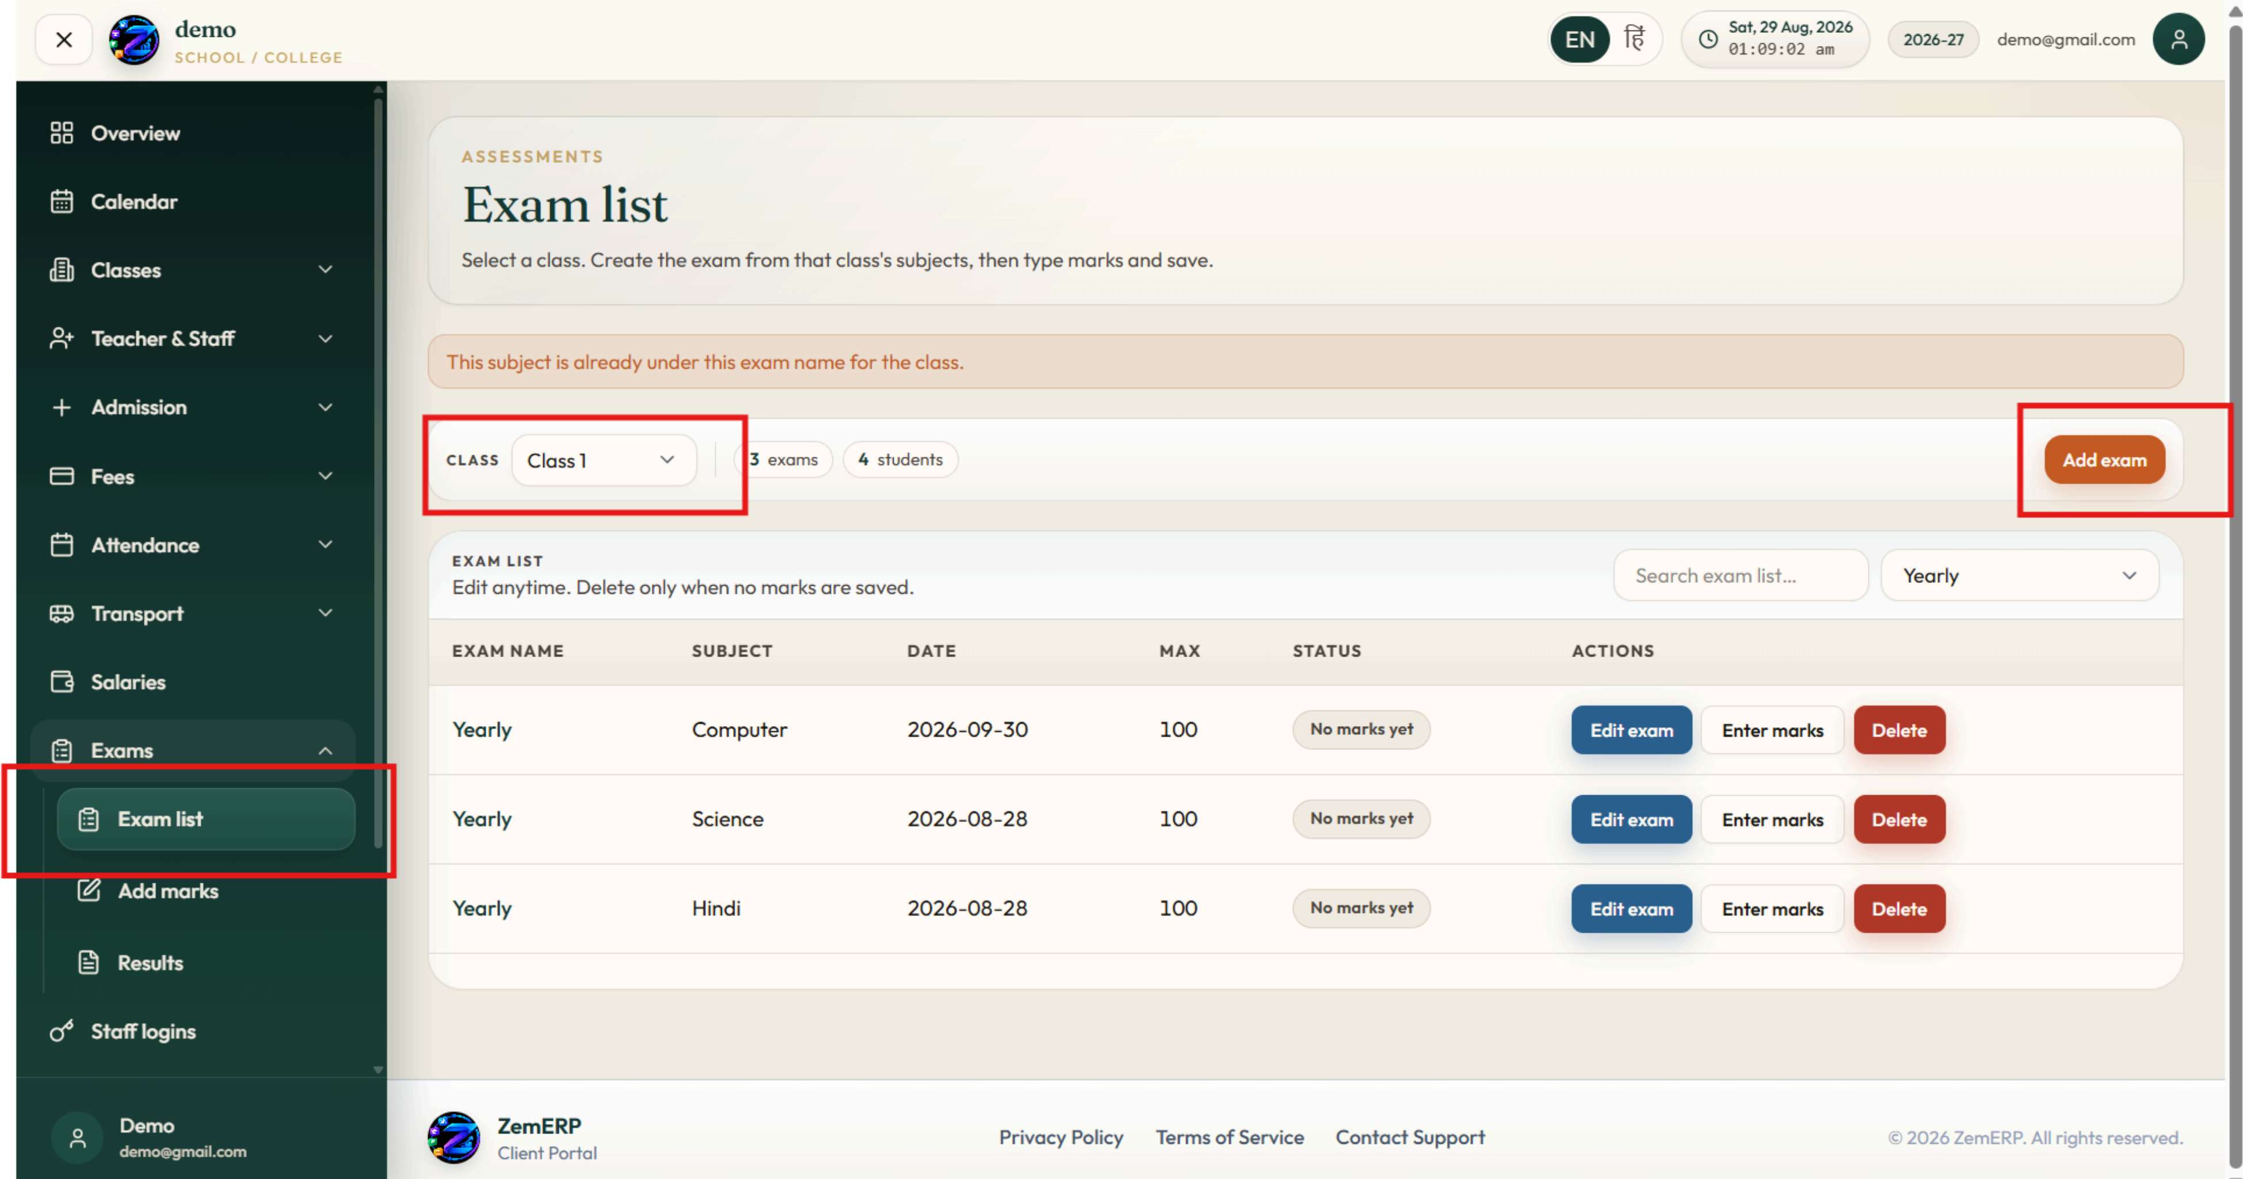
Task: Click the Admission plus icon
Action: coord(62,407)
